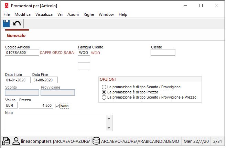228x148 pixels.
Task: Open the Visualizza menu
Action: [44, 14]
